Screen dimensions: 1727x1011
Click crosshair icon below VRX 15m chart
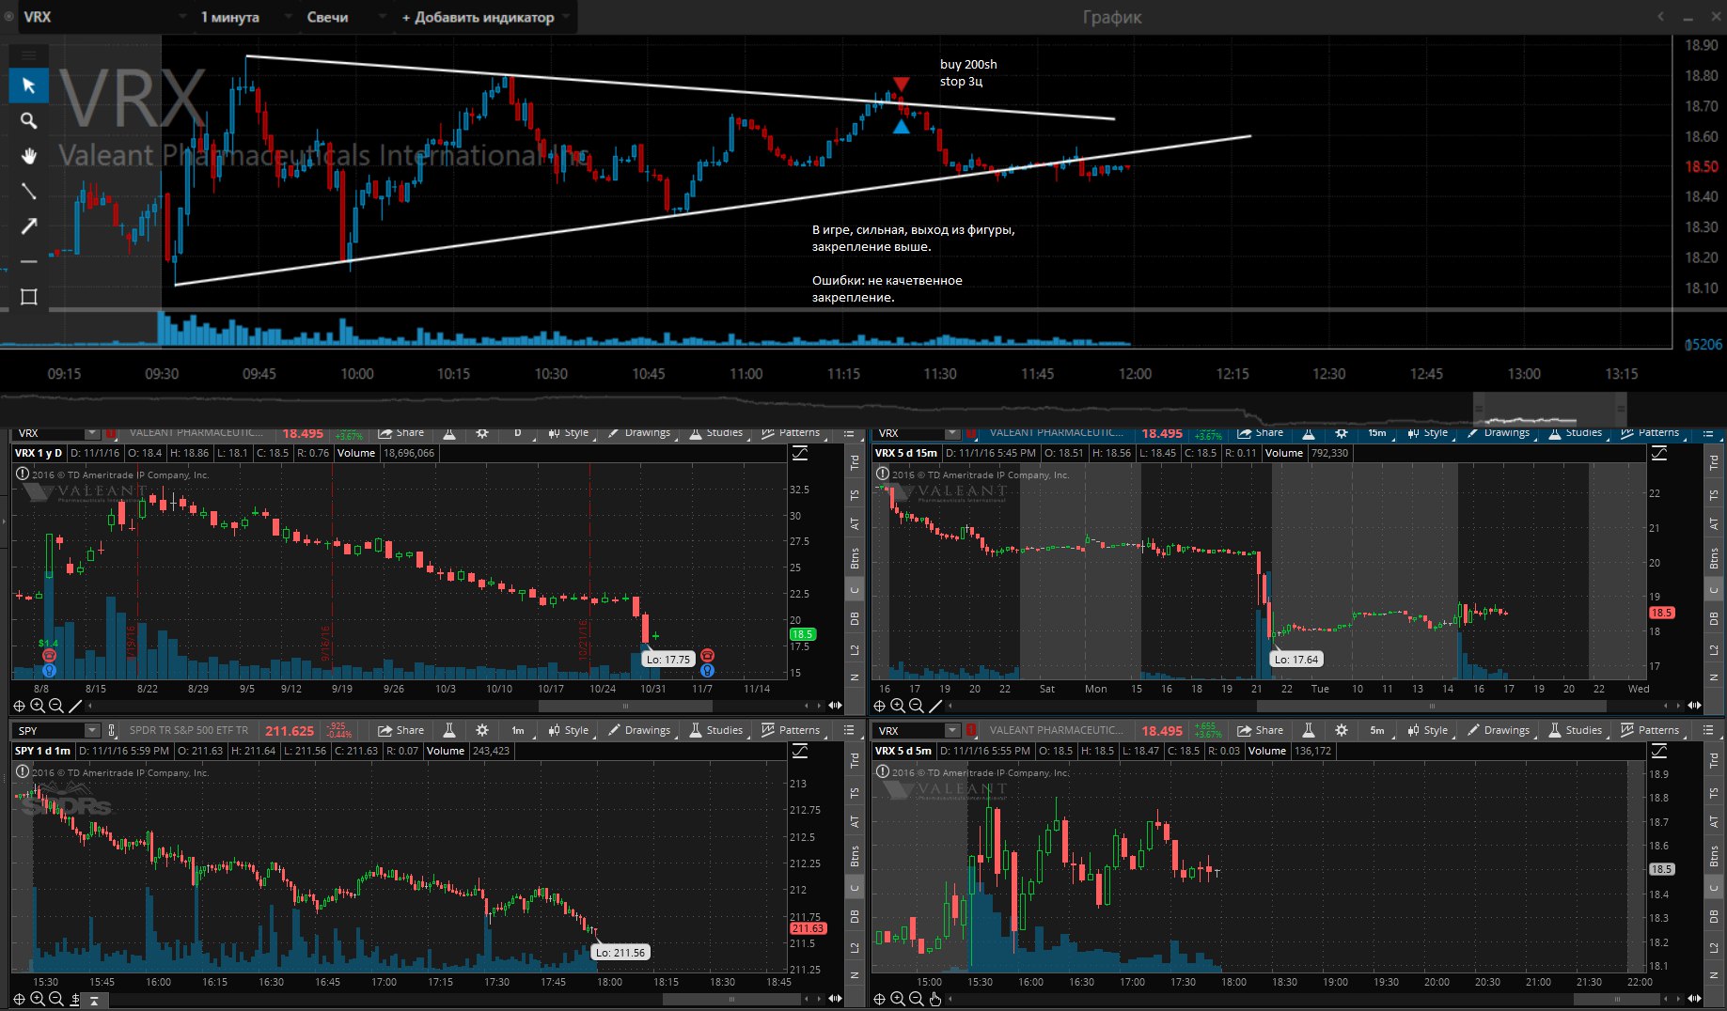[879, 706]
